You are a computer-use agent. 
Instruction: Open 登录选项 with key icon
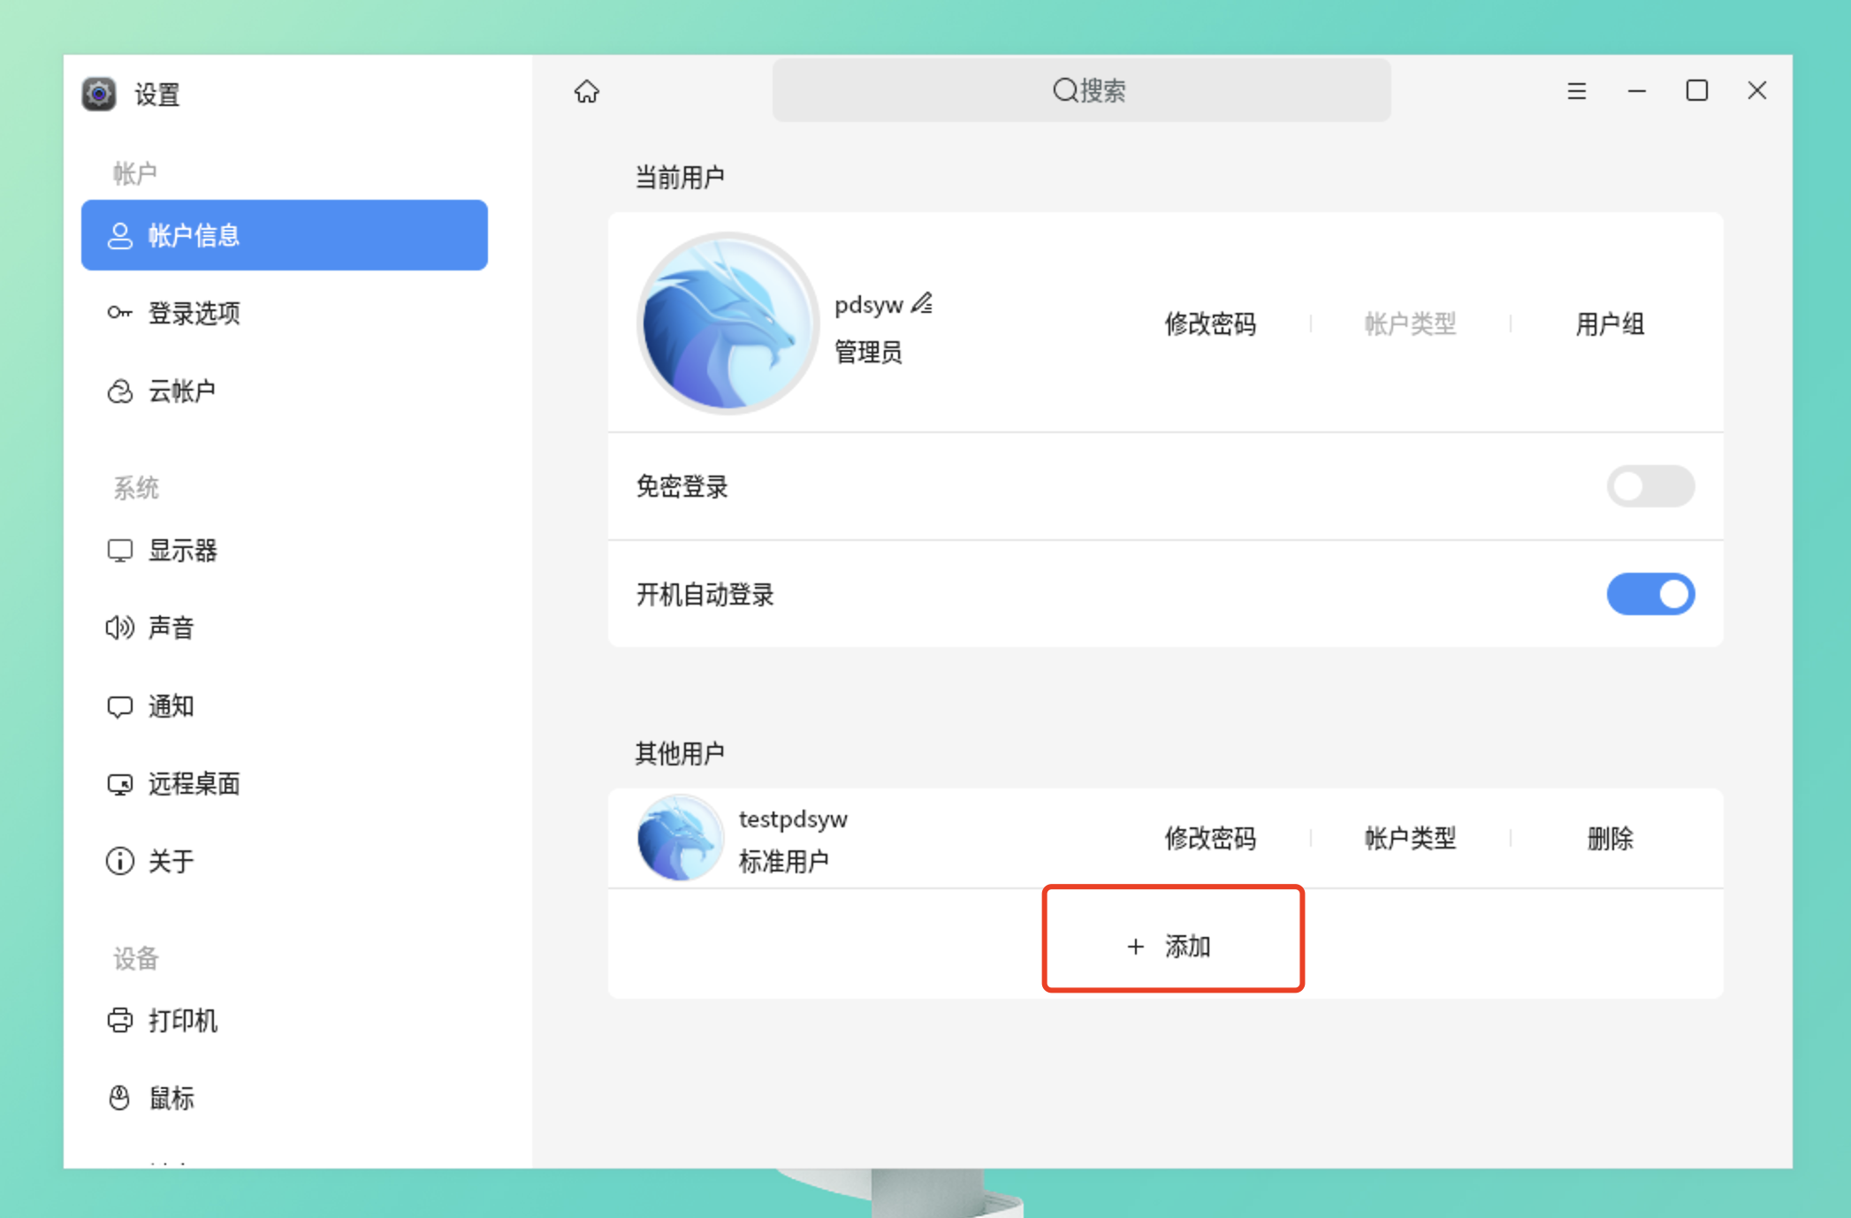point(194,313)
